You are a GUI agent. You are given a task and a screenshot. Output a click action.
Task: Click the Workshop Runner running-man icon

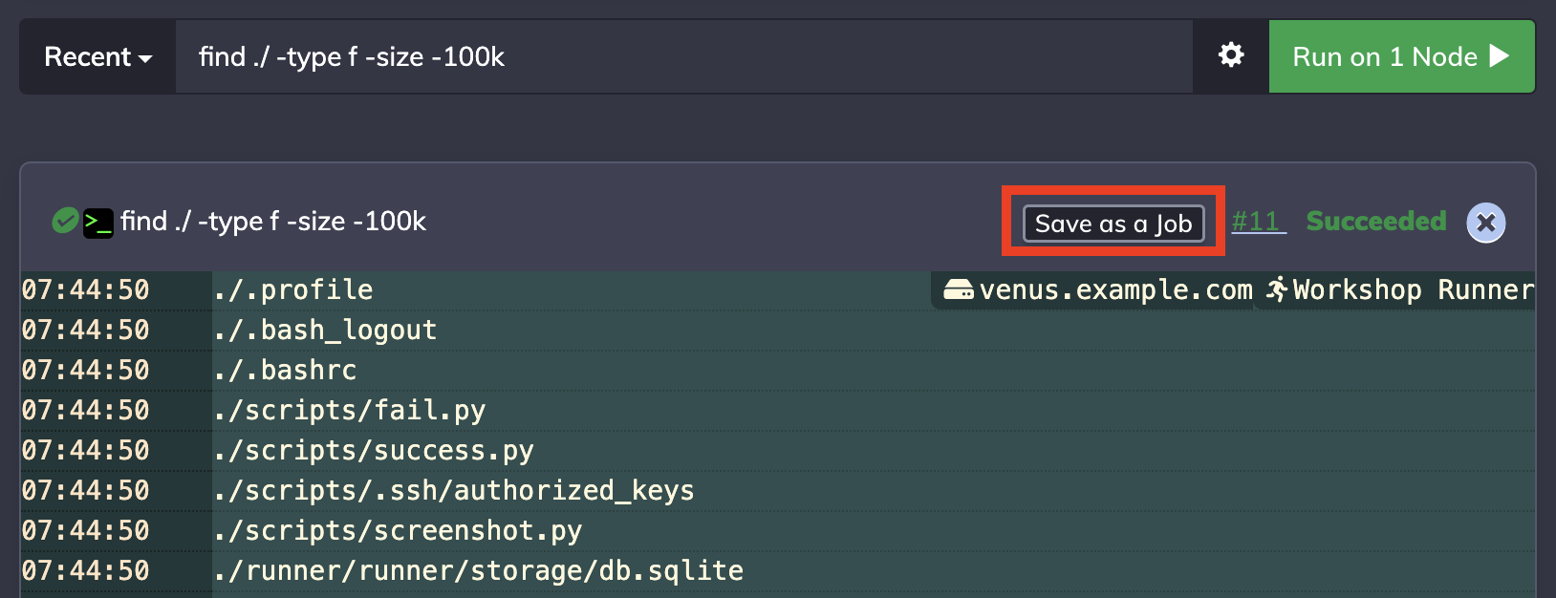[x=1277, y=289]
